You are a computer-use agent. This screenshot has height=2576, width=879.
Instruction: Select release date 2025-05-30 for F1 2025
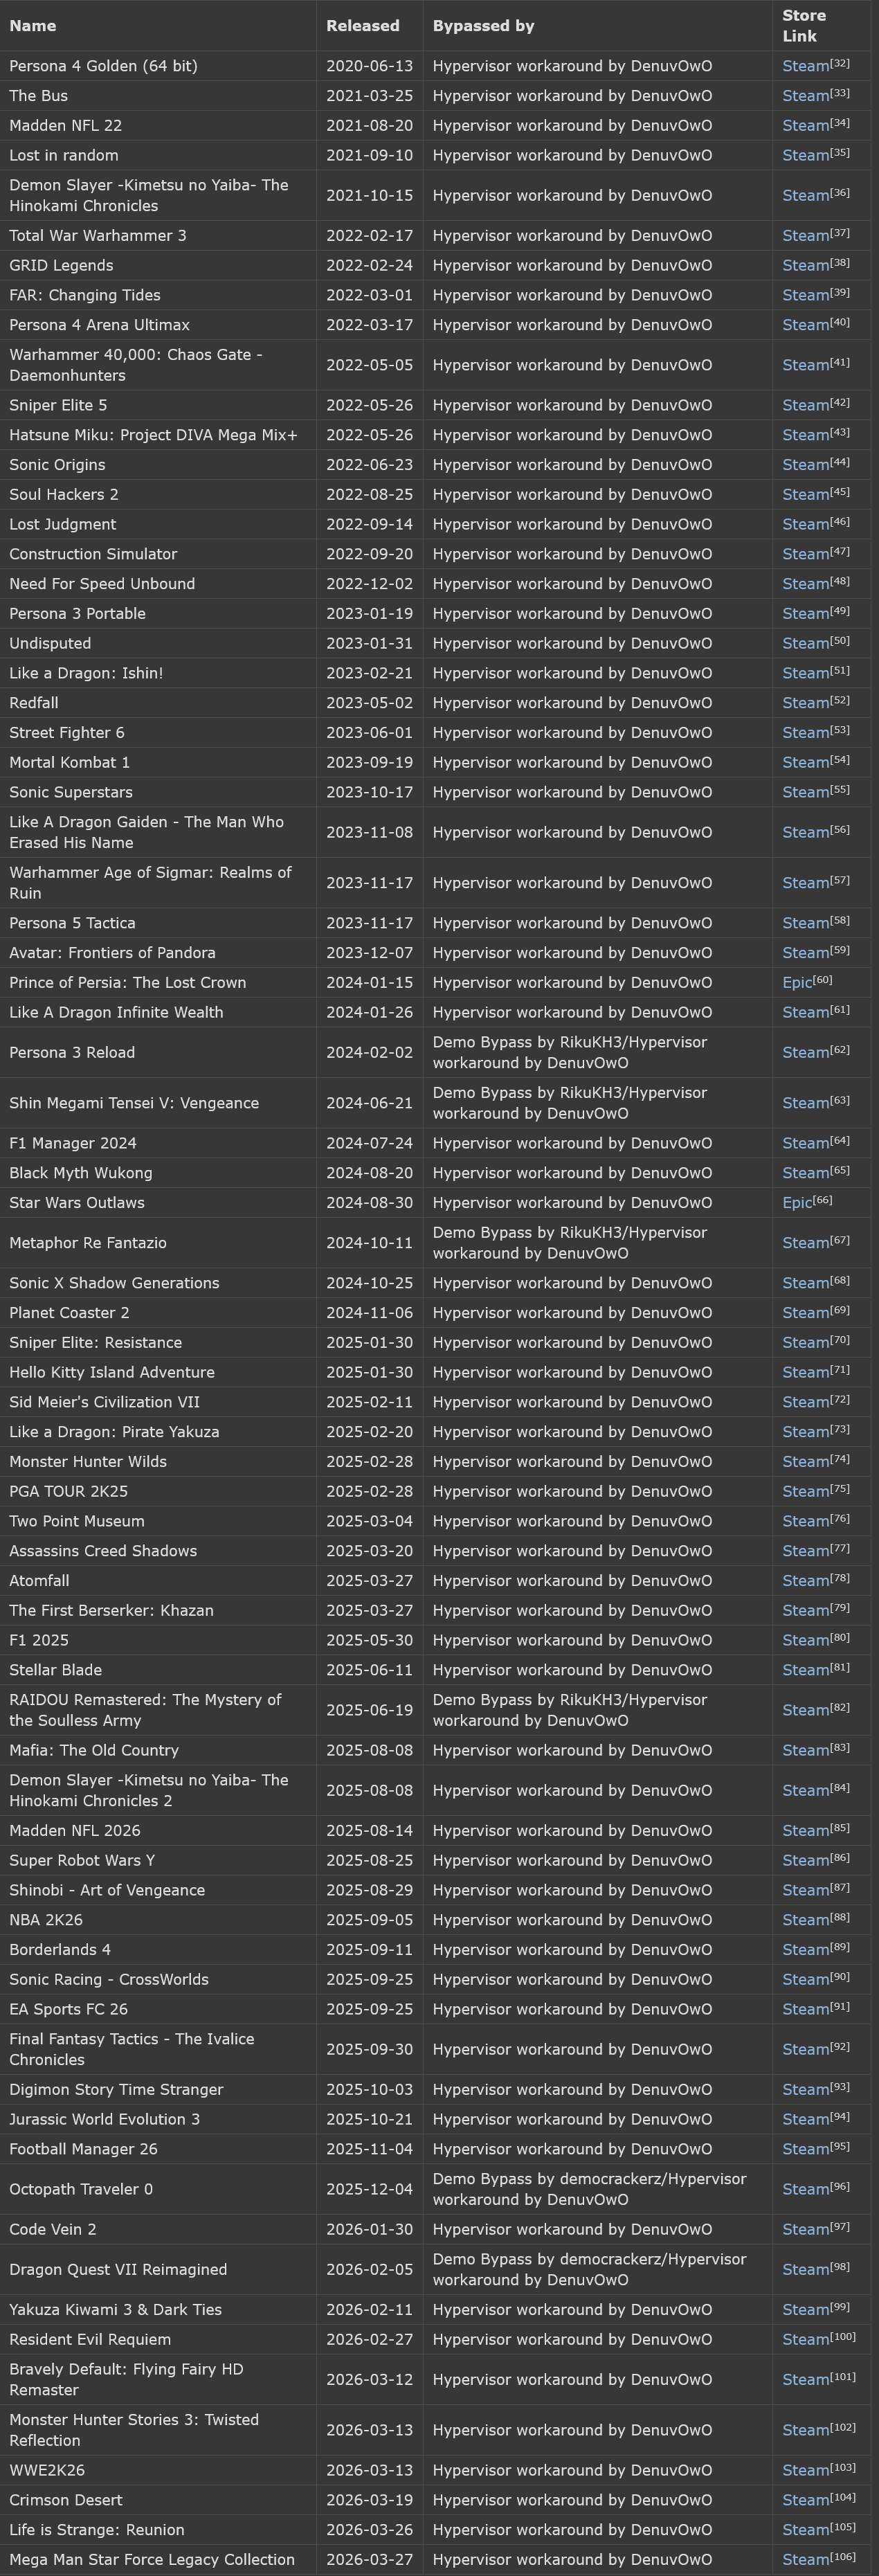pyautogui.click(x=369, y=1641)
